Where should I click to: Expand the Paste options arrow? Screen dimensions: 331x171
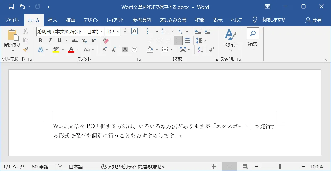click(x=12, y=50)
